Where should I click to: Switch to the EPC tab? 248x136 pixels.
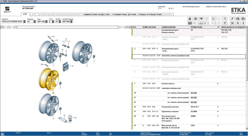25,14
